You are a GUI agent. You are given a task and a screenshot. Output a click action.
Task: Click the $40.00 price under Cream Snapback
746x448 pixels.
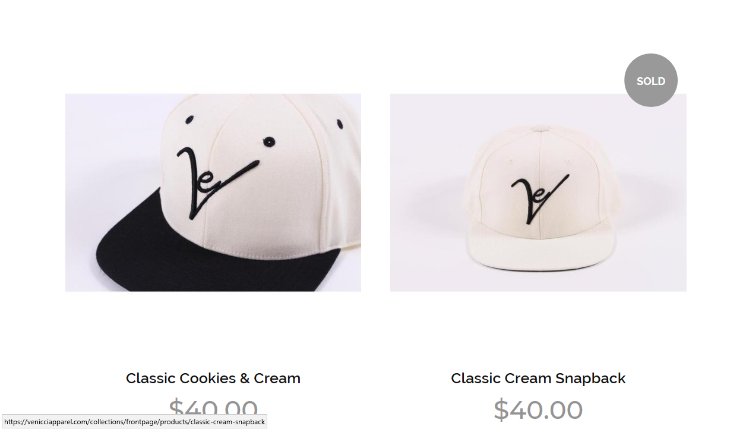pyautogui.click(x=538, y=410)
